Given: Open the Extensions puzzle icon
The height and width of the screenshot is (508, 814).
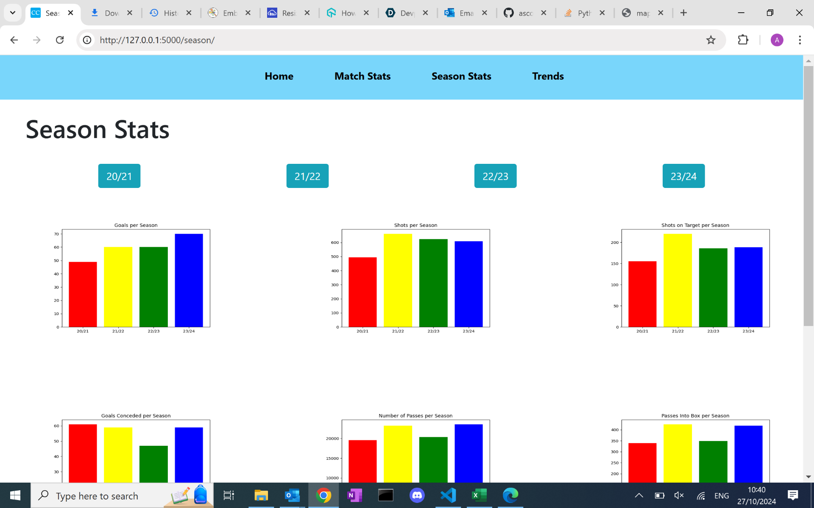Looking at the screenshot, I should 743,40.
